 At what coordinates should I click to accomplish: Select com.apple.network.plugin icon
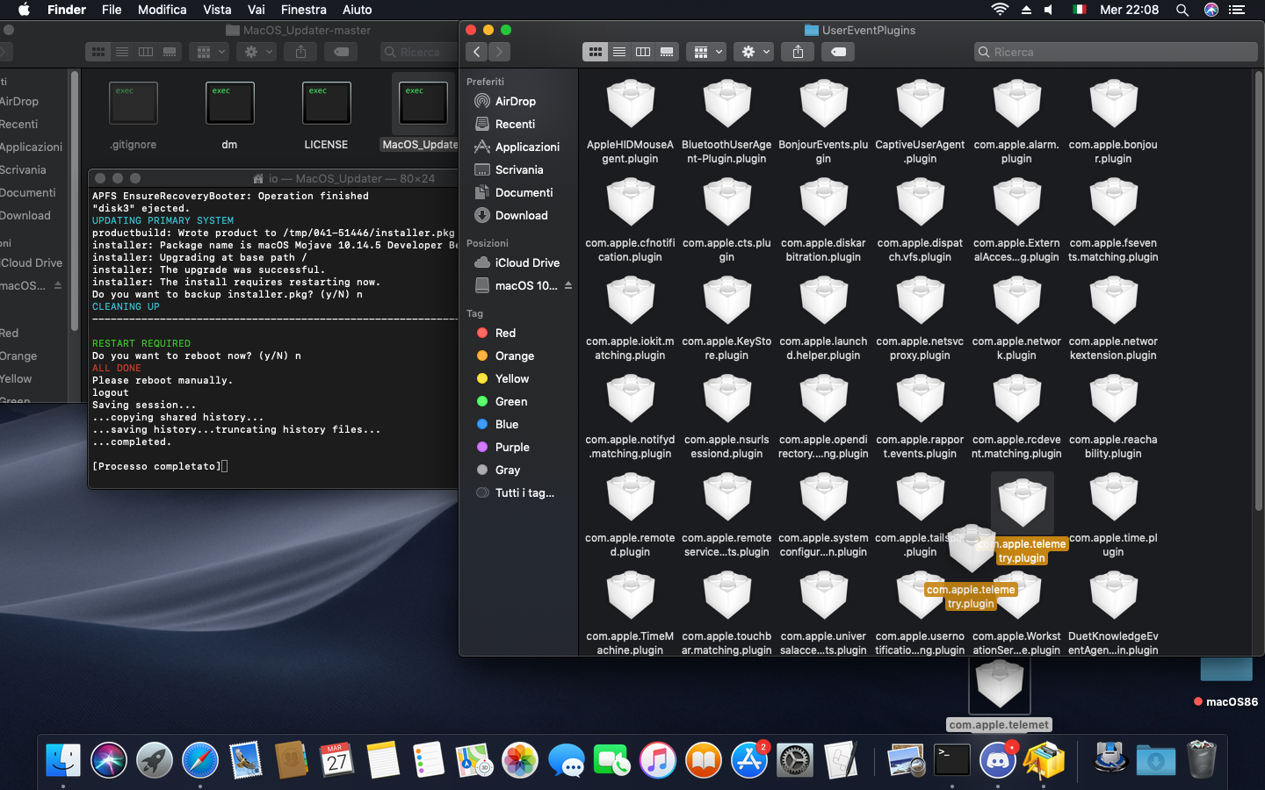(x=1017, y=300)
